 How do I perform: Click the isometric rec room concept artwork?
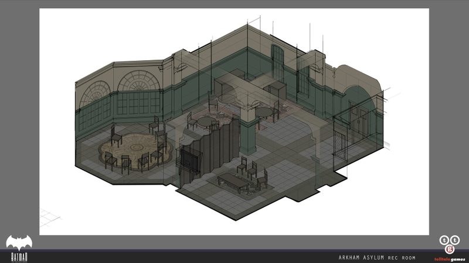(x=234, y=122)
